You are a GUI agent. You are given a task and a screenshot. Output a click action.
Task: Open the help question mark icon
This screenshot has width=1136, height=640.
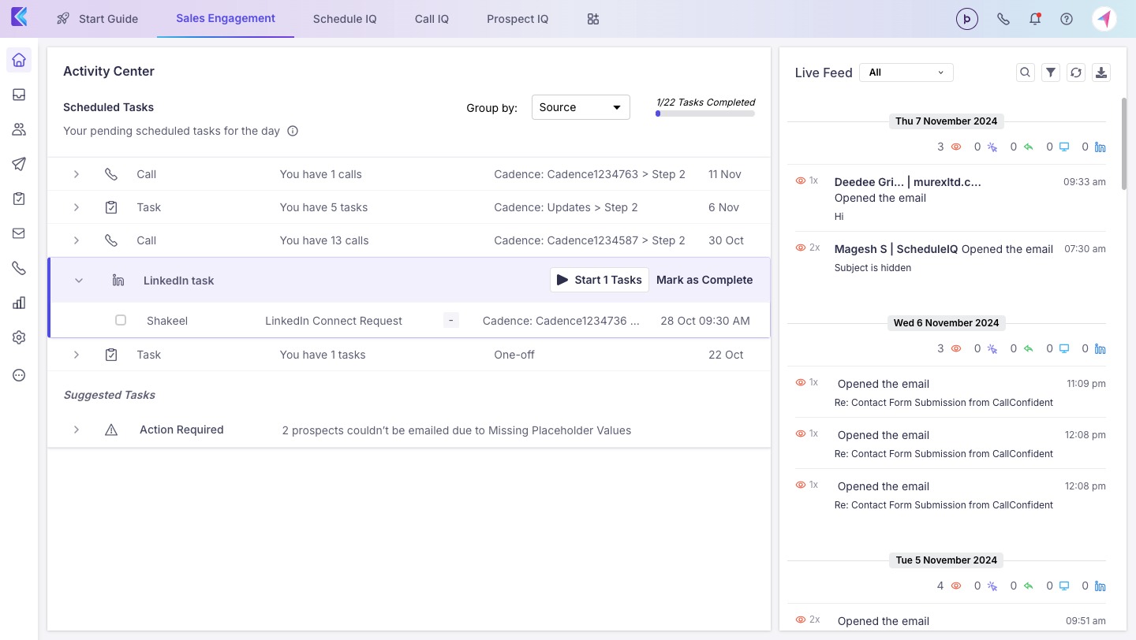pyautogui.click(x=1067, y=19)
